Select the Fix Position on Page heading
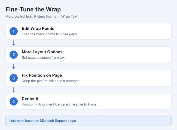The width and height of the screenshot is (177, 130). coord(42,75)
